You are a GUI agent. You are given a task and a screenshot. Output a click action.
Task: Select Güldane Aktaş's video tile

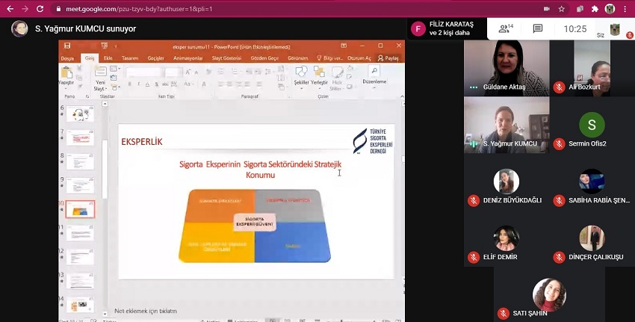point(506,67)
